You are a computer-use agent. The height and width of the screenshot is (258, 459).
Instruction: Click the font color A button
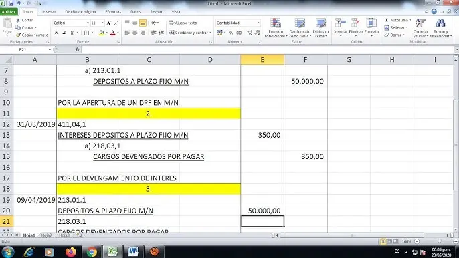tap(113, 33)
